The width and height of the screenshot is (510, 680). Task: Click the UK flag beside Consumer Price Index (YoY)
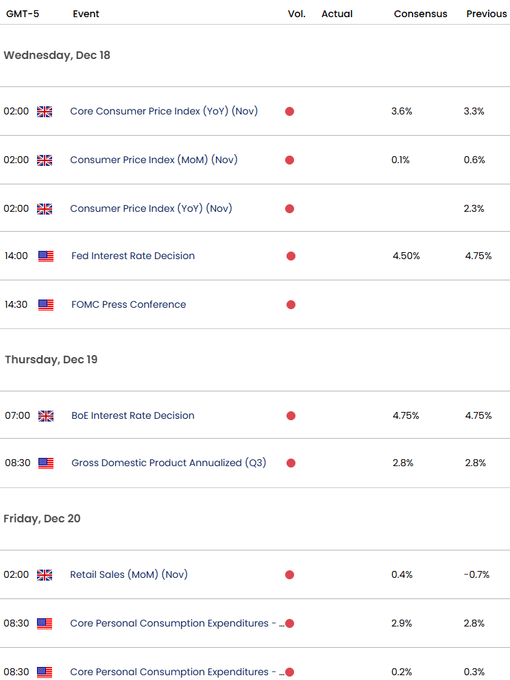[x=45, y=208]
